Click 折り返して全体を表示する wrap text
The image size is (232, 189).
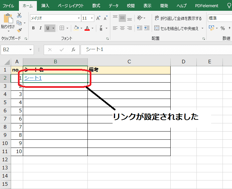178,18
